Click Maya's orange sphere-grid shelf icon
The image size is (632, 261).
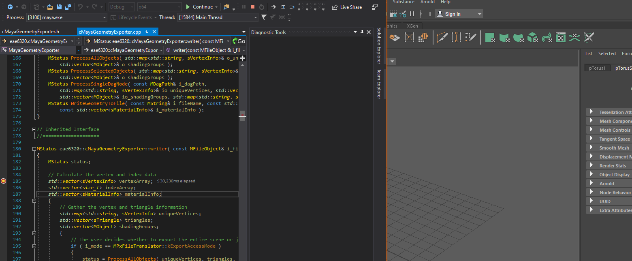tap(423, 38)
